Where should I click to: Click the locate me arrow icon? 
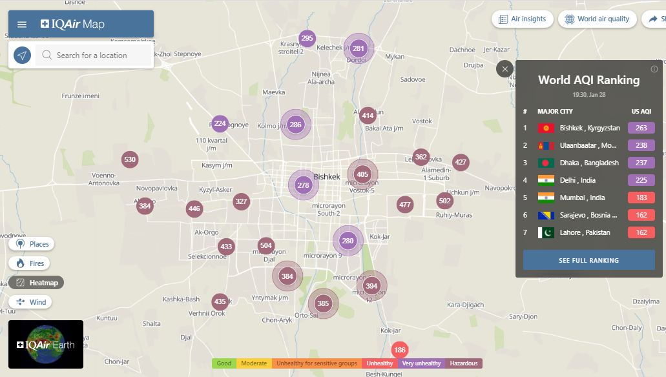click(23, 56)
